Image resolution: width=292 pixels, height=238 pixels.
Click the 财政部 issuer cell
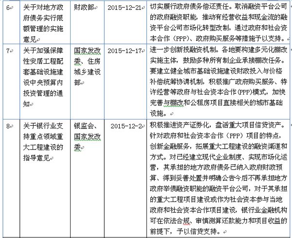click(x=87, y=22)
